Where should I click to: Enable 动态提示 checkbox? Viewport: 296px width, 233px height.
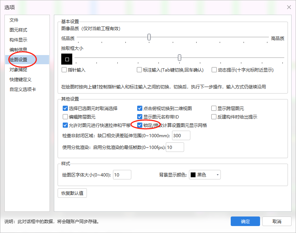pos(214,70)
